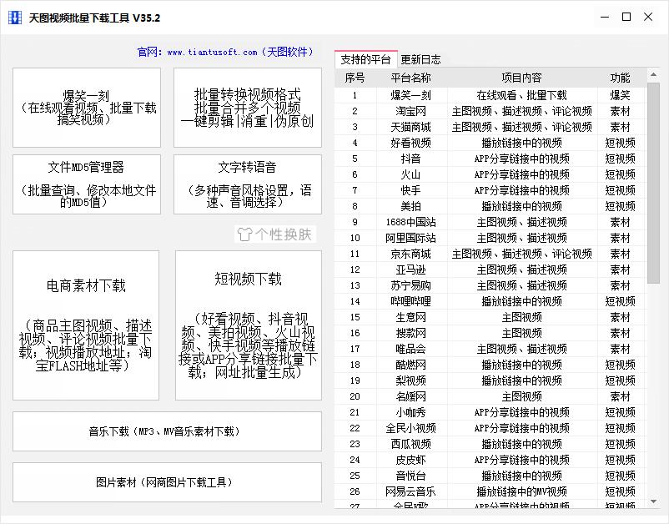
Task: Select the 梨视频 row
Action: [490, 380]
